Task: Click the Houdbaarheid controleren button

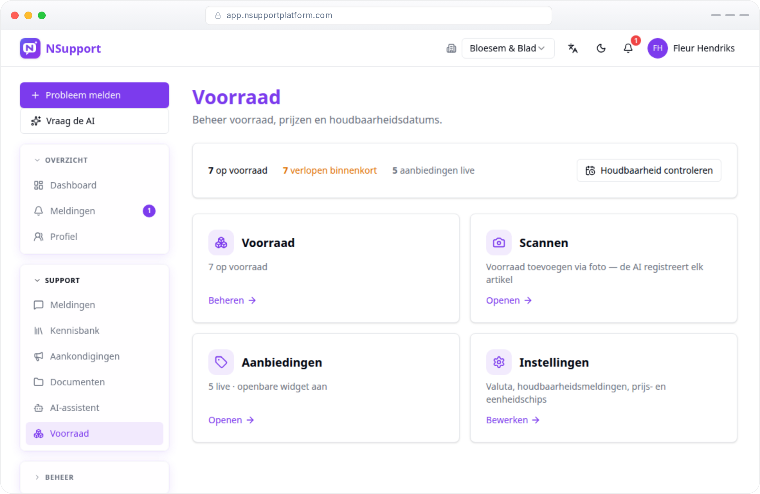Action: [x=649, y=170]
